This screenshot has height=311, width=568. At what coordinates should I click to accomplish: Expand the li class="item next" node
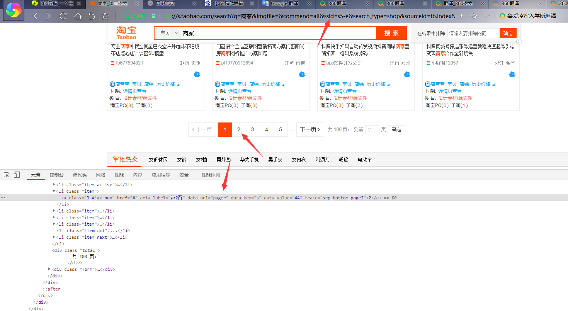coord(54,237)
